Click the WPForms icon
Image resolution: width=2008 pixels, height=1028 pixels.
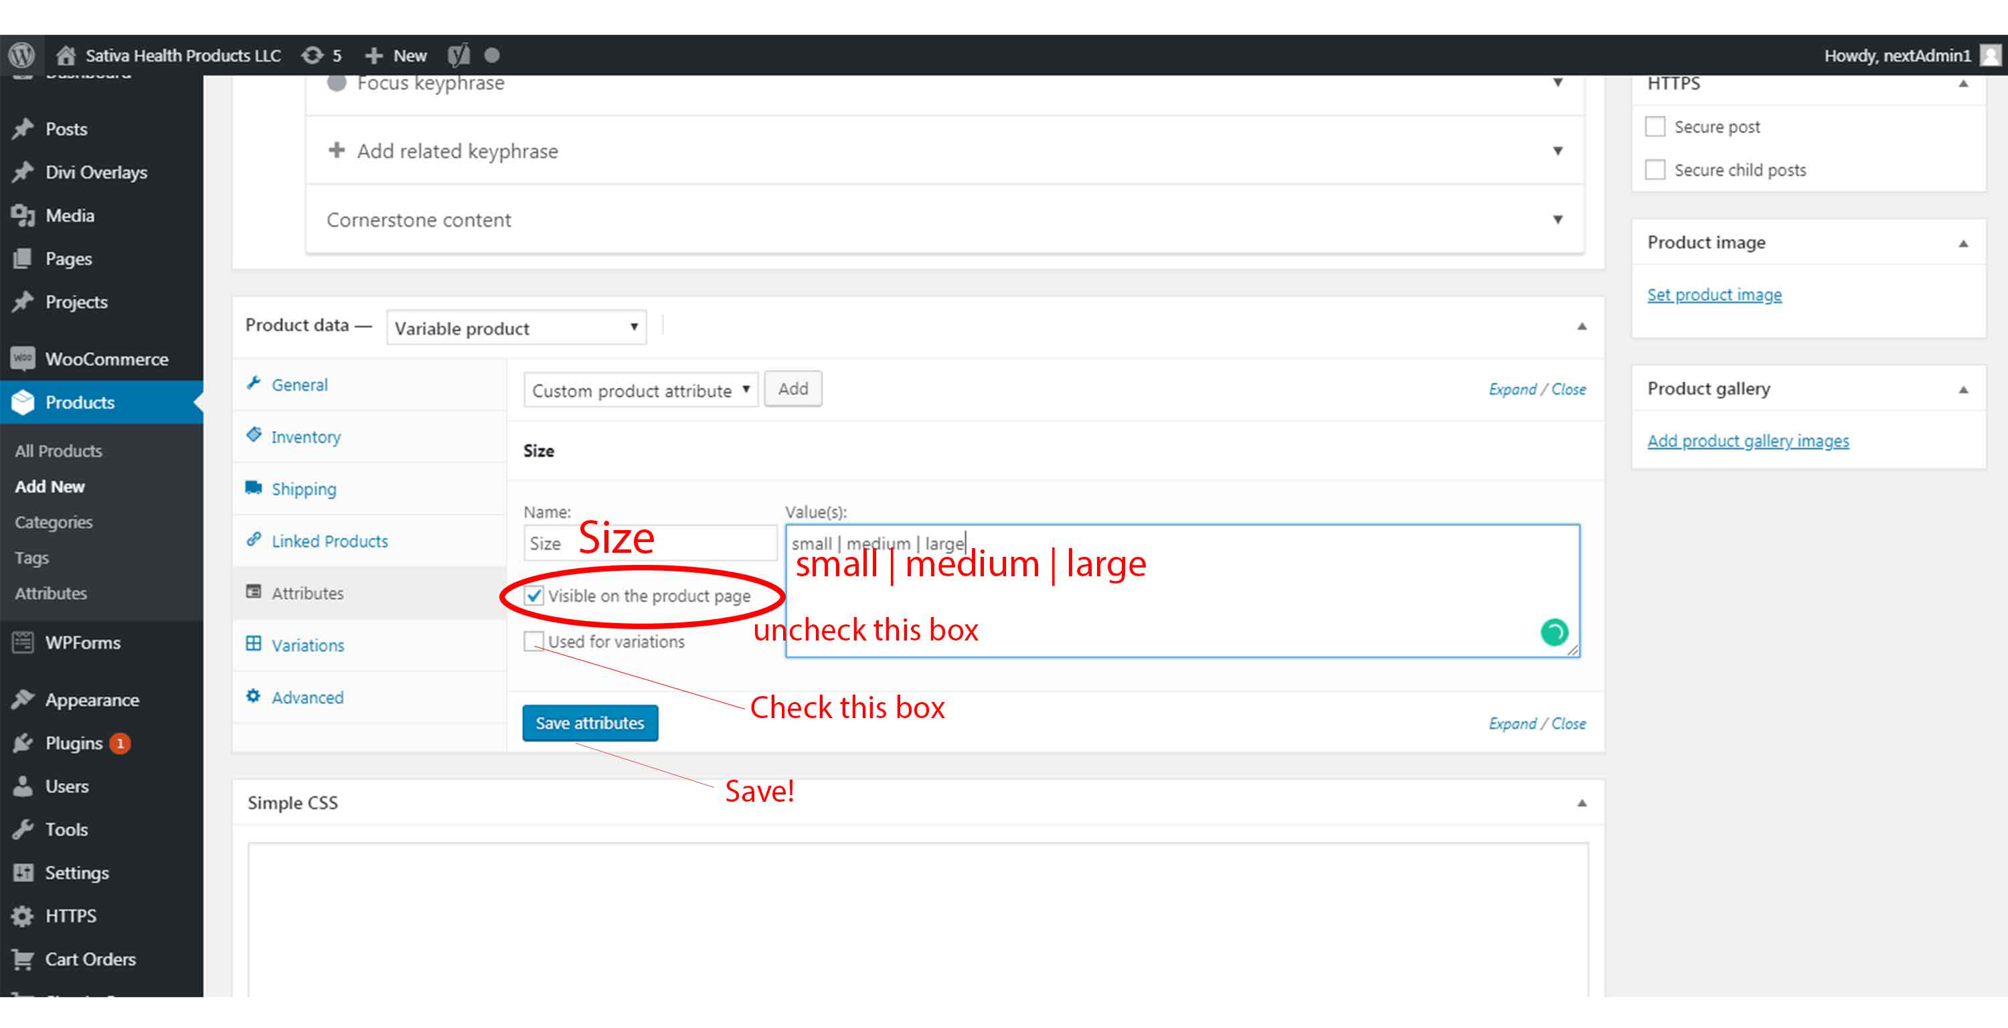pyautogui.click(x=23, y=642)
